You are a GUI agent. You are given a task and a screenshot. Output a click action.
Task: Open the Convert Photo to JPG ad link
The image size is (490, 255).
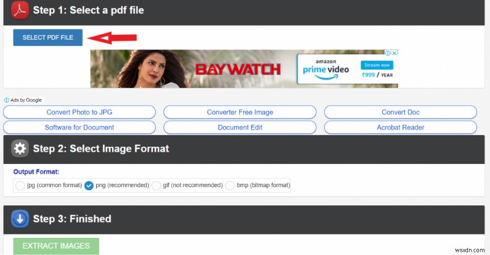[x=80, y=112]
